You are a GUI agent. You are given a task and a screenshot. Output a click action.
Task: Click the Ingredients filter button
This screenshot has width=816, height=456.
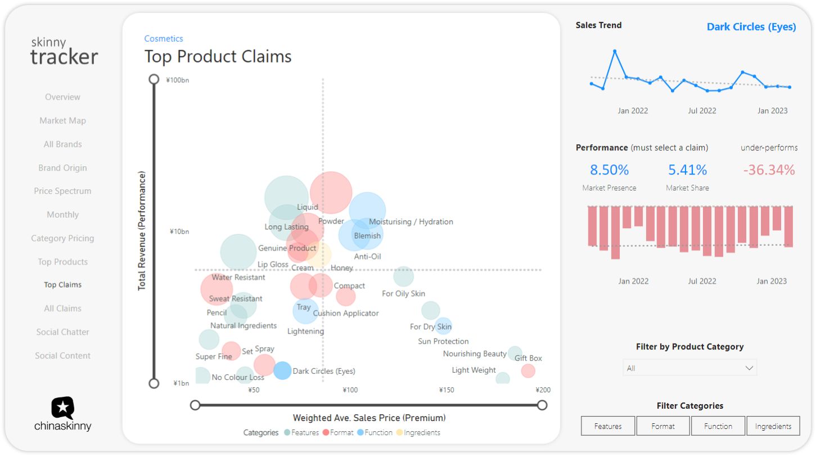pyautogui.click(x=773, y=426)
